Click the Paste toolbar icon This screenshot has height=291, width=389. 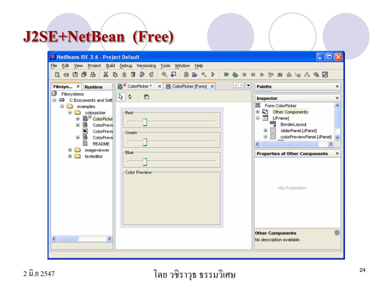[124, 75]
